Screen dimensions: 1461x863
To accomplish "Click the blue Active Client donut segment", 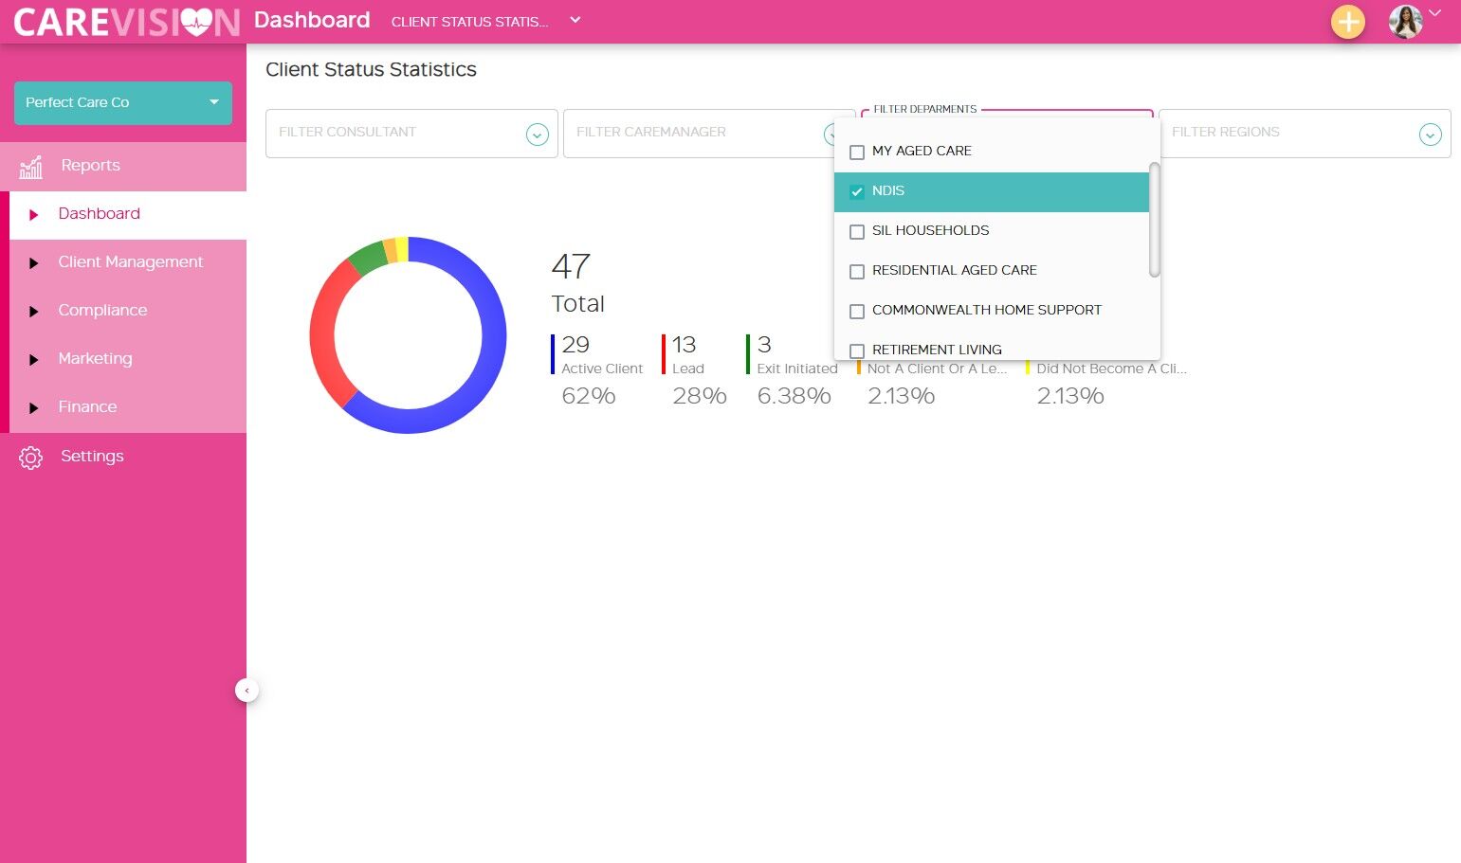I will (488, 365).
